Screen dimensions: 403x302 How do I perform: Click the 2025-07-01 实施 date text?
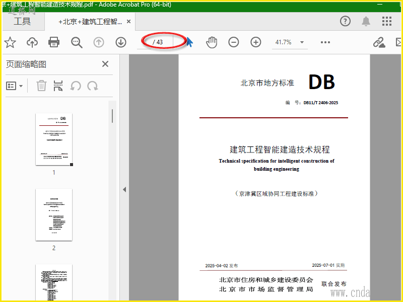328,265
